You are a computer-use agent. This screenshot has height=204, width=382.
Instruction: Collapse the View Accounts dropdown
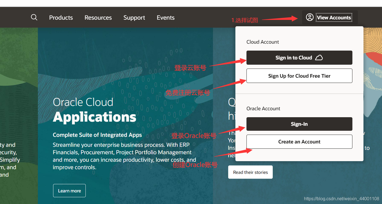point(330,17)
